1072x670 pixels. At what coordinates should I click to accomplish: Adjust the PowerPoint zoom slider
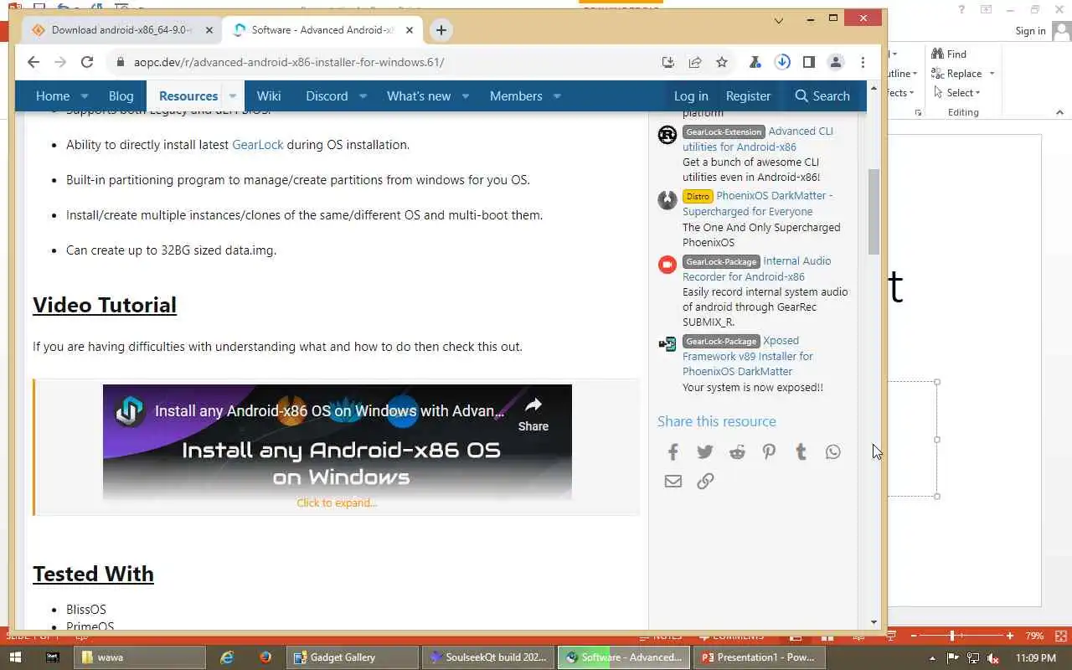951,636
